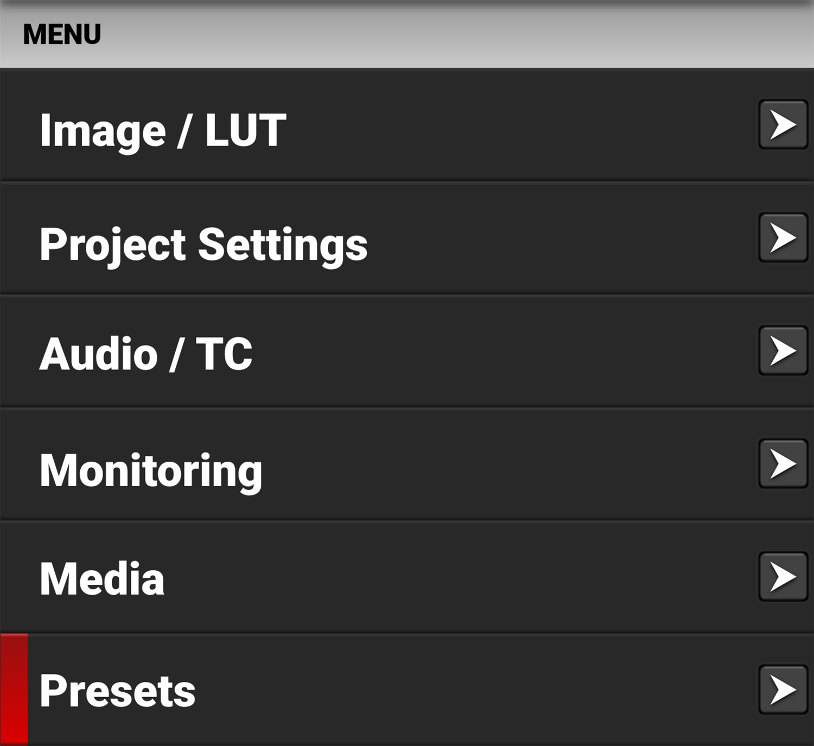Image resolution: width=814 pixels, height=746 pixels.
Task: Click the gray MENU header bar
Action: [x=407, y=33]
